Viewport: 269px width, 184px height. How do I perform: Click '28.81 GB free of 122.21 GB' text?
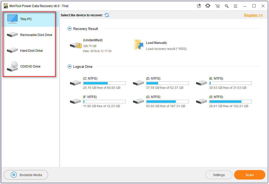[229, 106]
